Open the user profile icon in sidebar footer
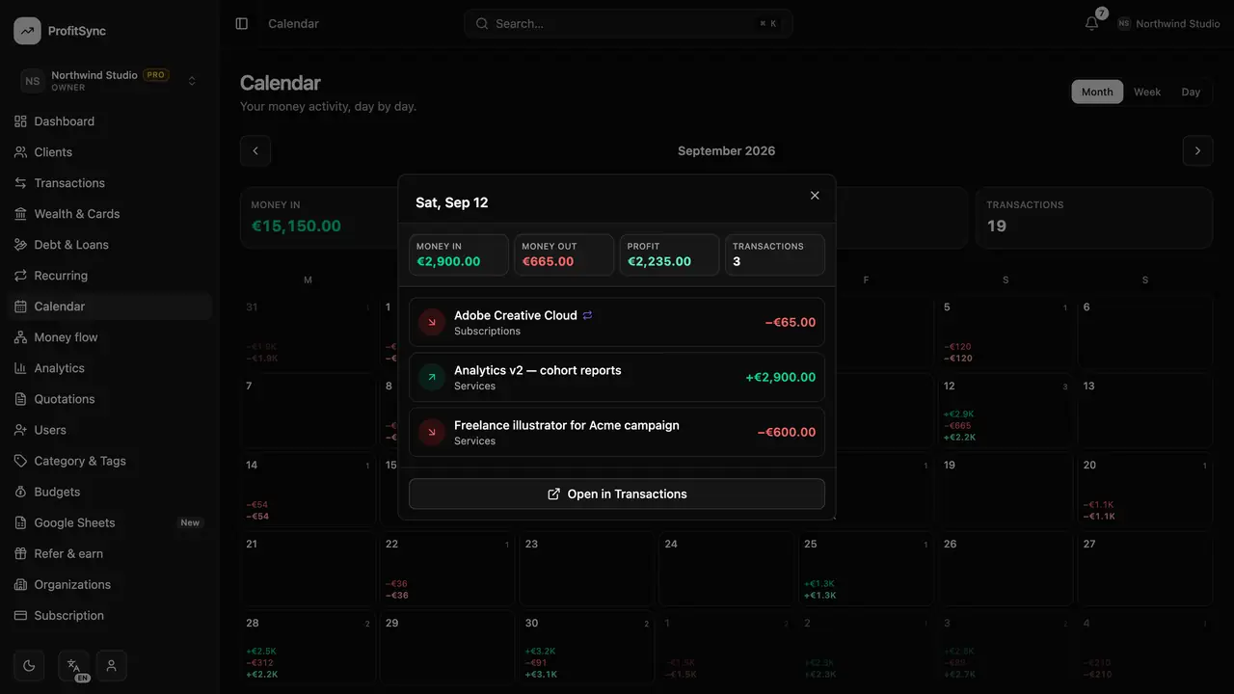 [x=112, y=665]
